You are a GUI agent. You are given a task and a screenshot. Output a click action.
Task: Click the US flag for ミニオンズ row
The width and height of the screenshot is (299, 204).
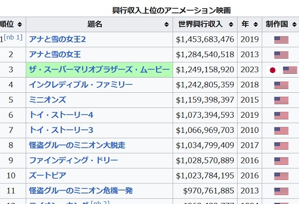point(281,100)
